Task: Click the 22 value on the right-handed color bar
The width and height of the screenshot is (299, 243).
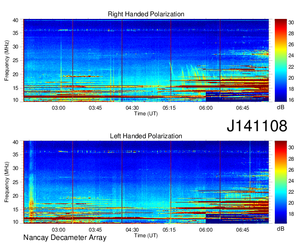Action: 291,67
